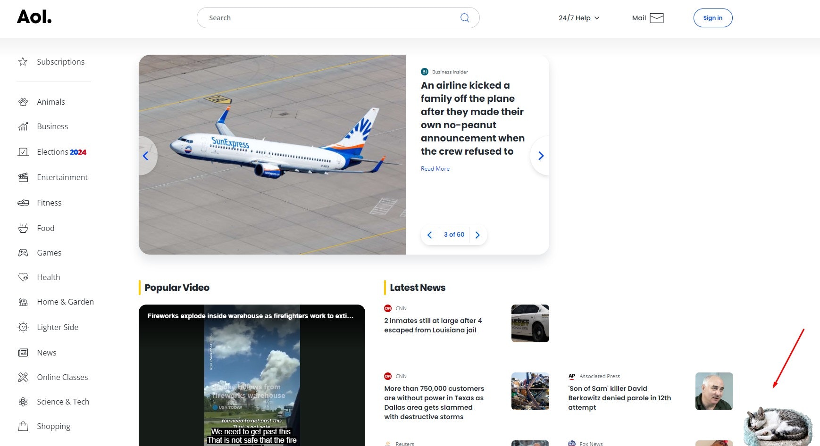Click the Fitness sneaker icon
This screenshot has width=820, height=446.
tap(23, 203)
